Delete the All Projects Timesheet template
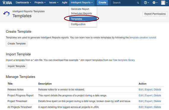 point(157,107)
